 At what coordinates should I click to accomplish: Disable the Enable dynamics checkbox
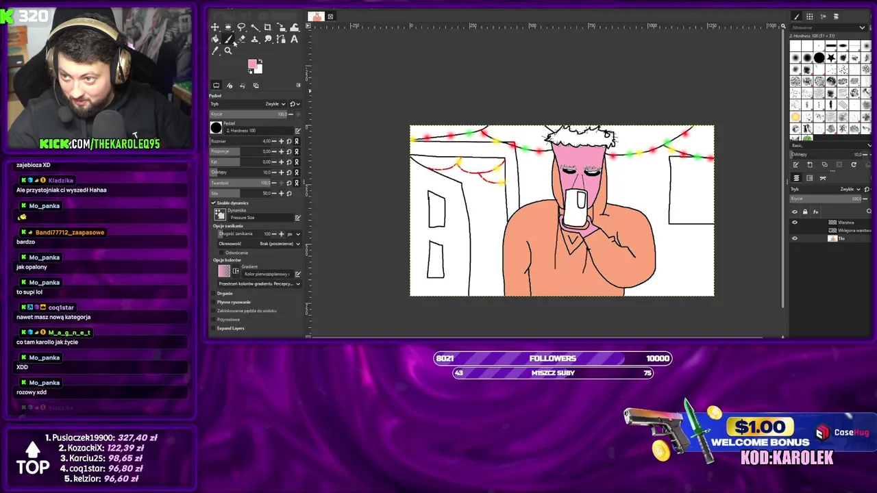[x=213, y=203]
